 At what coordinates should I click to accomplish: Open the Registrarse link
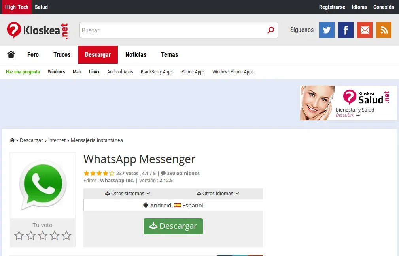(x=332, y=7)
